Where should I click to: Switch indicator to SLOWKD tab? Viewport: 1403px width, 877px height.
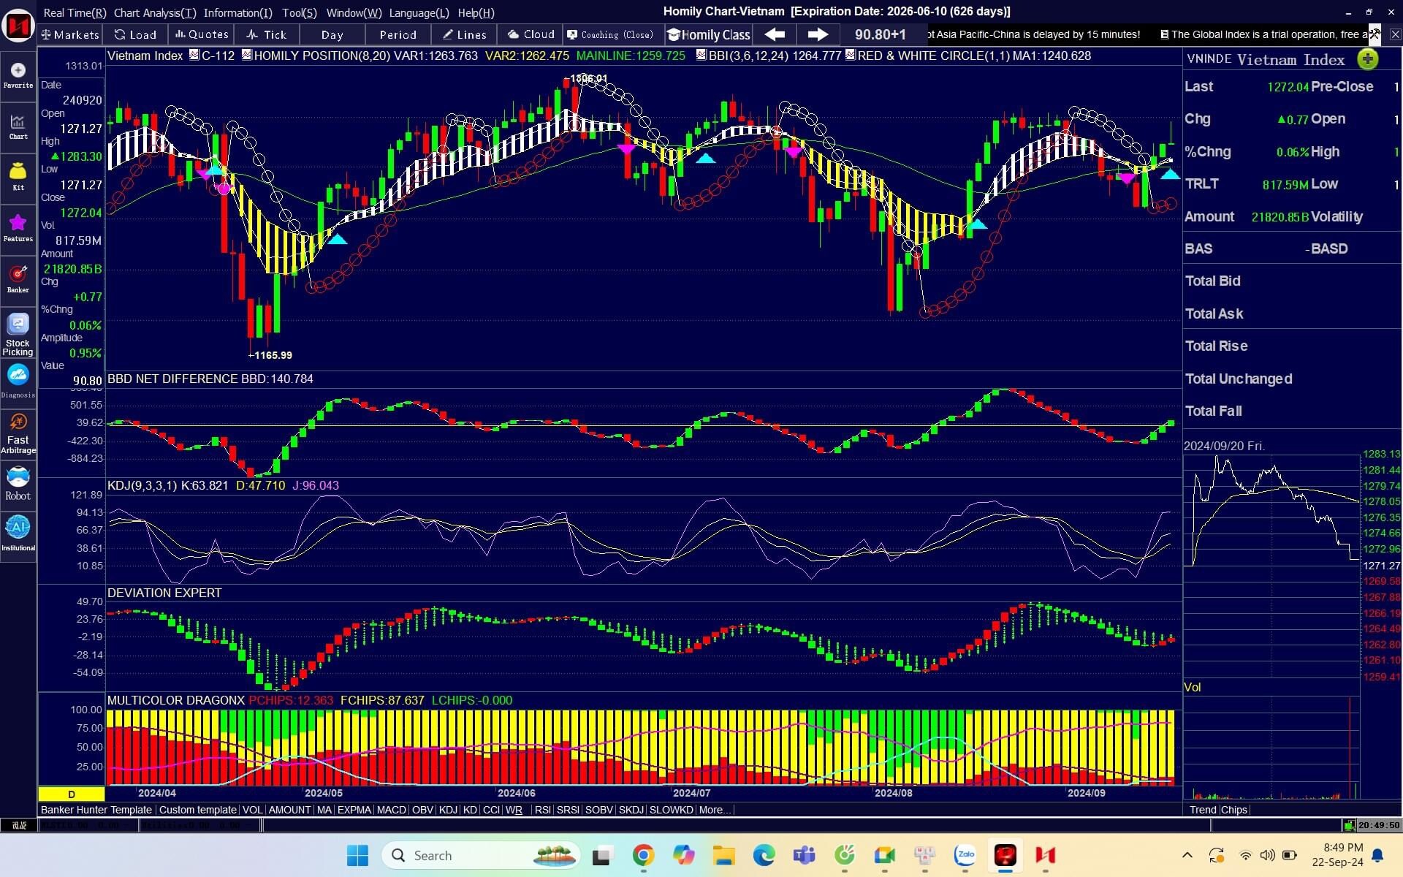click(x=671, y=810)
